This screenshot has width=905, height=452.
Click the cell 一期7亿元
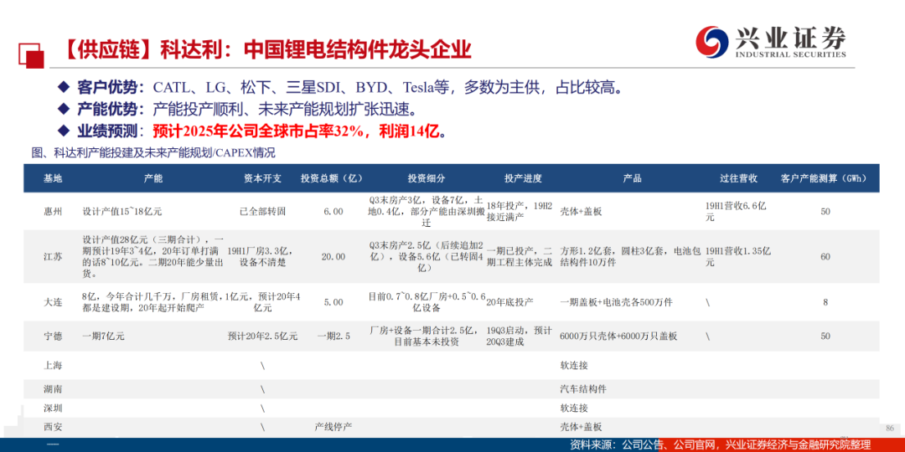pyautogui.click(x=101, y=336)
